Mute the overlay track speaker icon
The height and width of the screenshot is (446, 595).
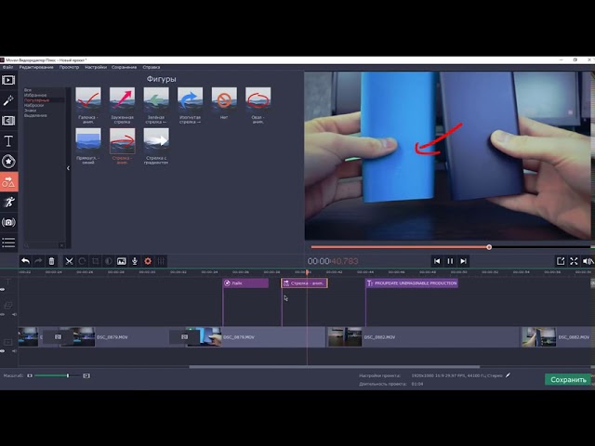pyautogui.click(x=15, y=314)
